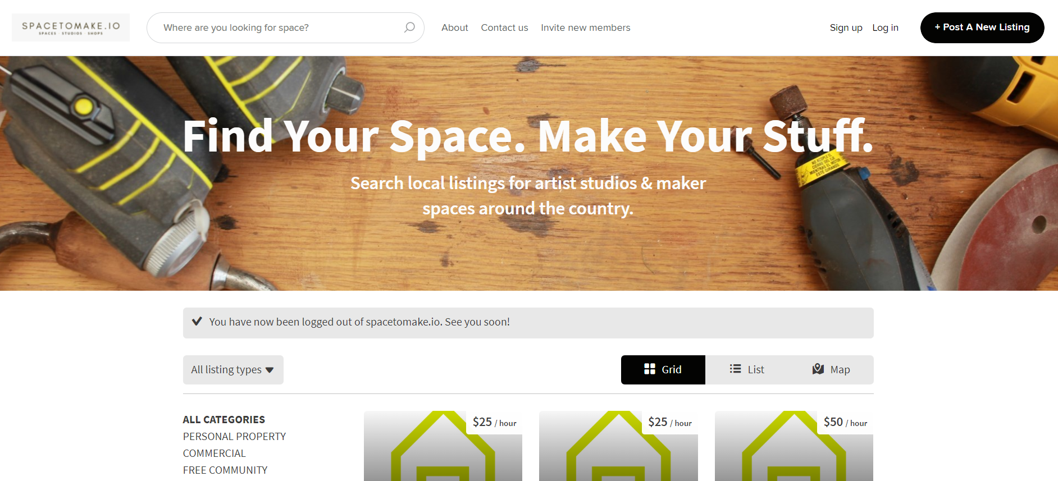
Task: Select FREE COMMUNITY category
Action: (x=225, y=470)
